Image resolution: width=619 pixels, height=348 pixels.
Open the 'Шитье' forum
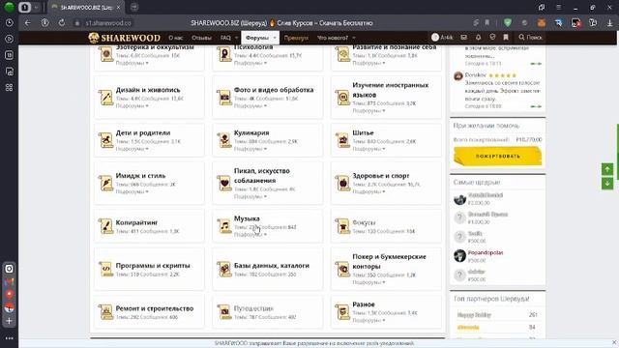coord(363,133)
